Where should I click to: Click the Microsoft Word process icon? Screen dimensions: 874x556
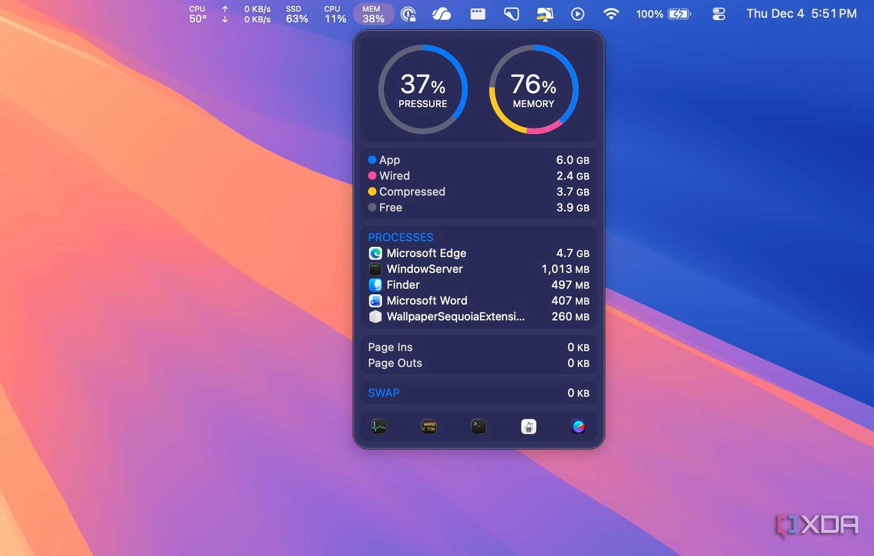376,301
